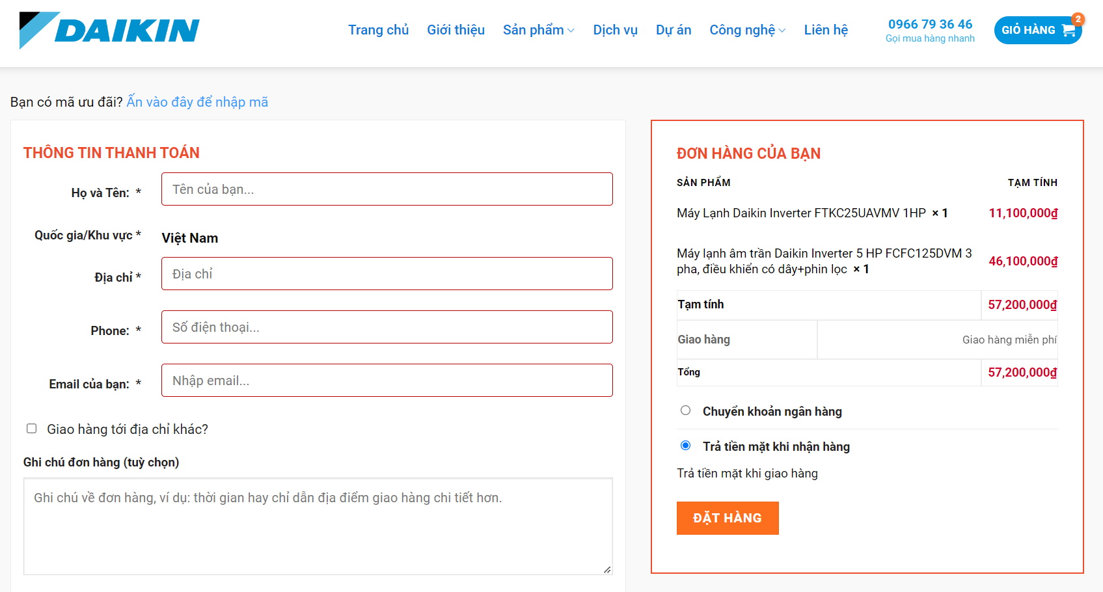
Task: Click product Máy Lạnh Daikin Inverter FTKC25UAVMV 1HP
Action: click(801, 213)
